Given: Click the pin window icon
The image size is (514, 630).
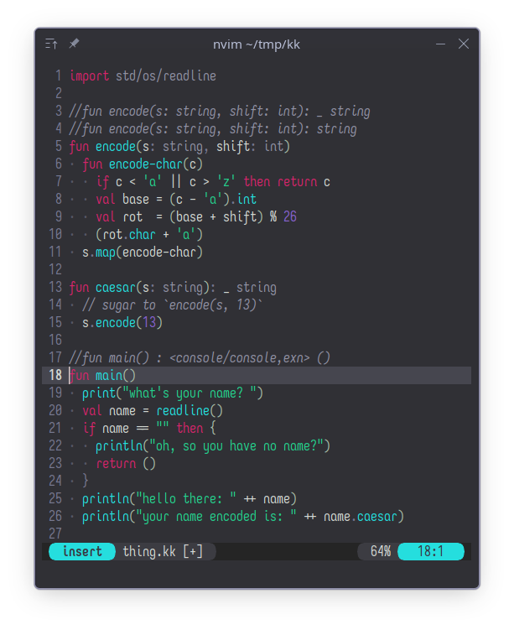Looking at the screenshot, I should [74, 44].
